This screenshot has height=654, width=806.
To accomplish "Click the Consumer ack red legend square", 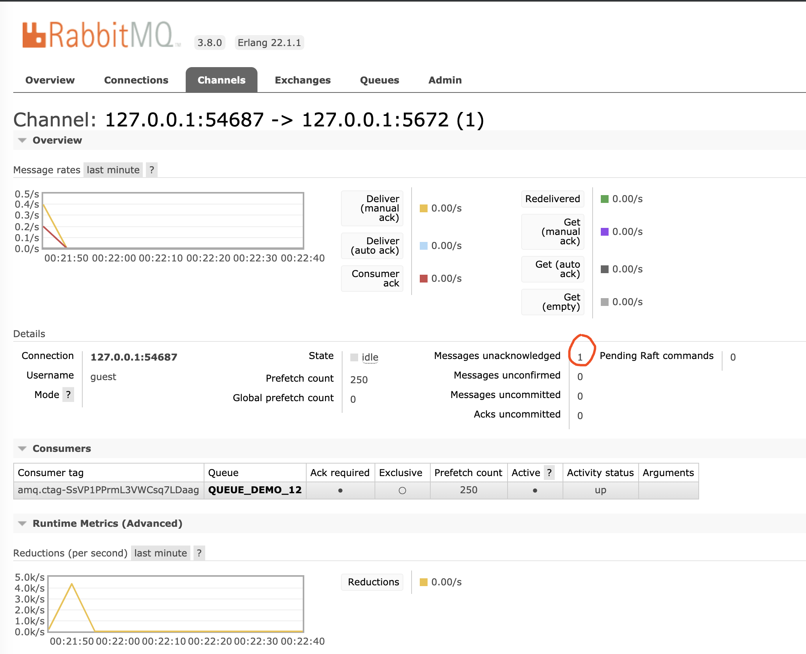I will click(424, 279).
